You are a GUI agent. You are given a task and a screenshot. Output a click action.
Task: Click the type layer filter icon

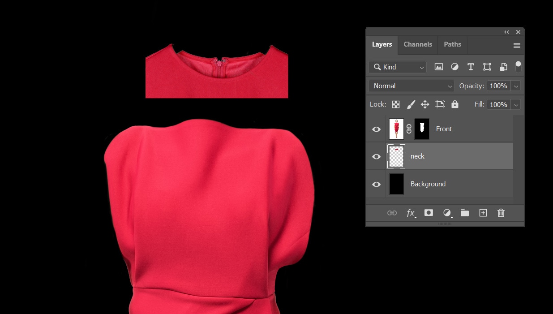[x=471, y=67]
